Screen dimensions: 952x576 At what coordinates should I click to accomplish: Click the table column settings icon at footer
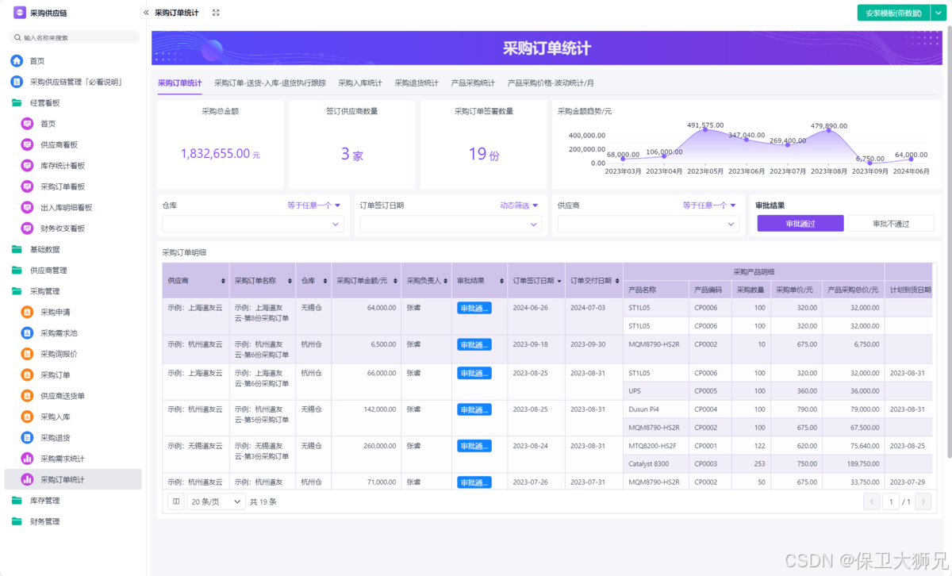(x=176, y=501)
